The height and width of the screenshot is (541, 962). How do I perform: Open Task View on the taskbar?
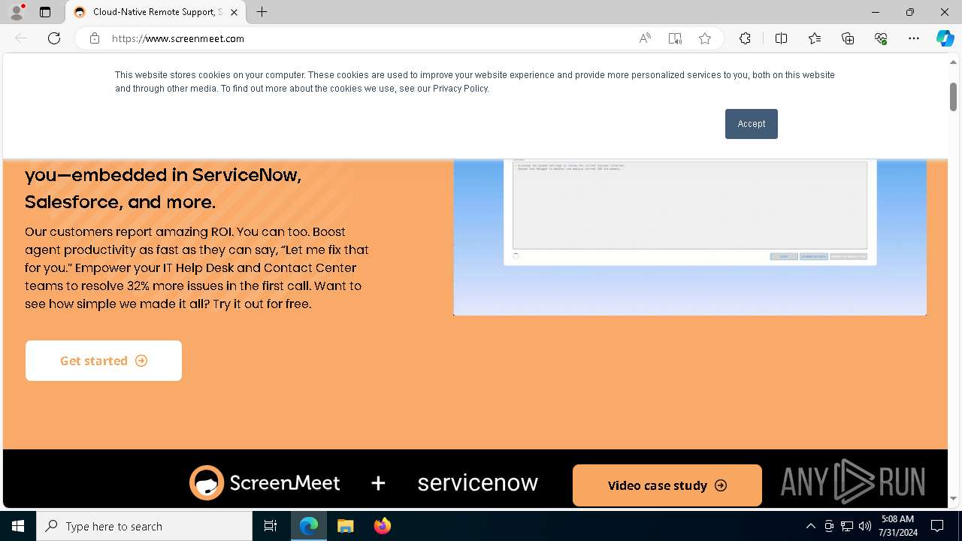tap(271, 526)
